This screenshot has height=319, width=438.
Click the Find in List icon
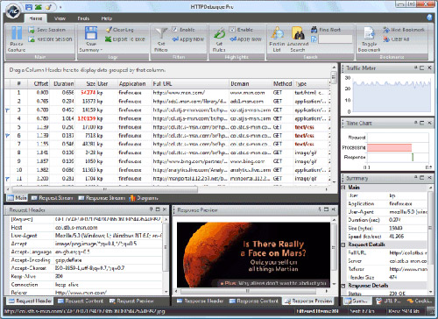[x=278, y=32]
